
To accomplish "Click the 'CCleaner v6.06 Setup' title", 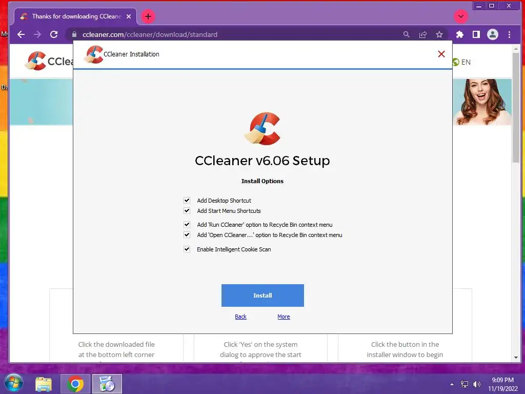I will (x=262, y=161).
